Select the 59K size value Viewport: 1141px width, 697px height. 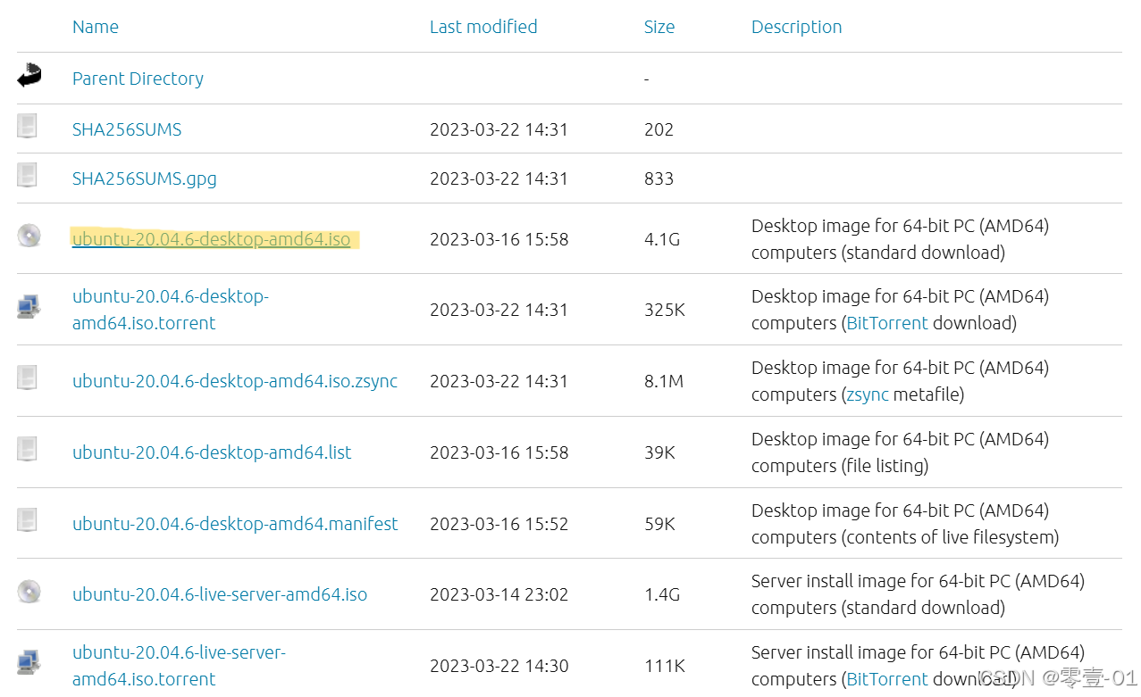click(659, 524)
